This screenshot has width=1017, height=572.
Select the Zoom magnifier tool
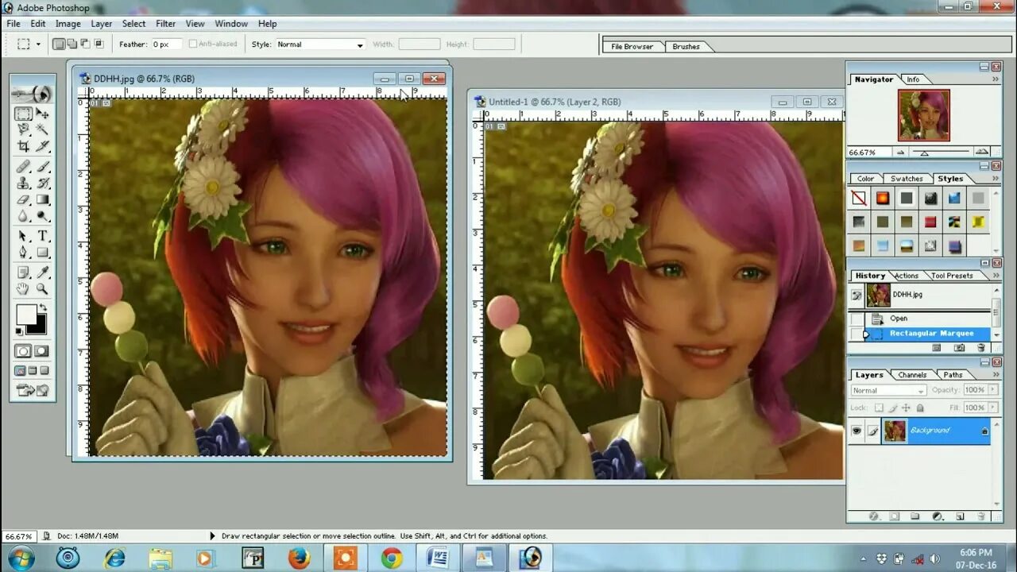[x=43, y=288]
